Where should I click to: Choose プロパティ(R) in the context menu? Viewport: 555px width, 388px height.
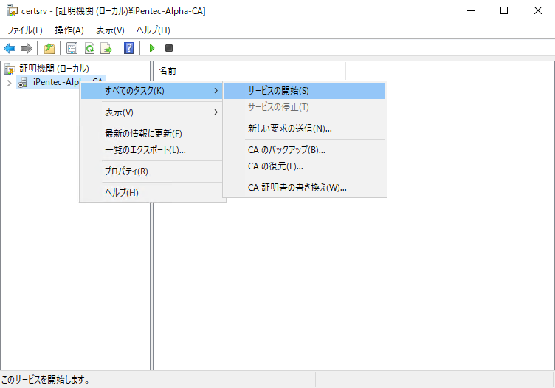click(152, 171)
